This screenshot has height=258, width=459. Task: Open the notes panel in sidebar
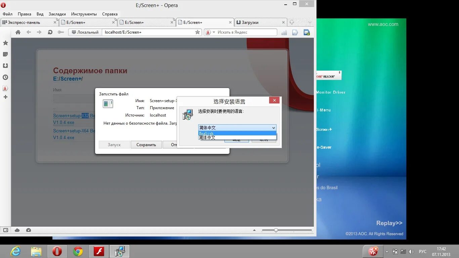point(5,54)
